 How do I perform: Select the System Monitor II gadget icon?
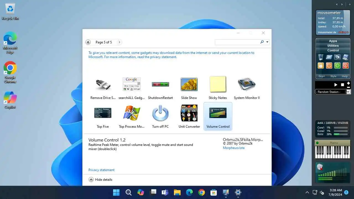pyautogui.click(x=247, y=84)
